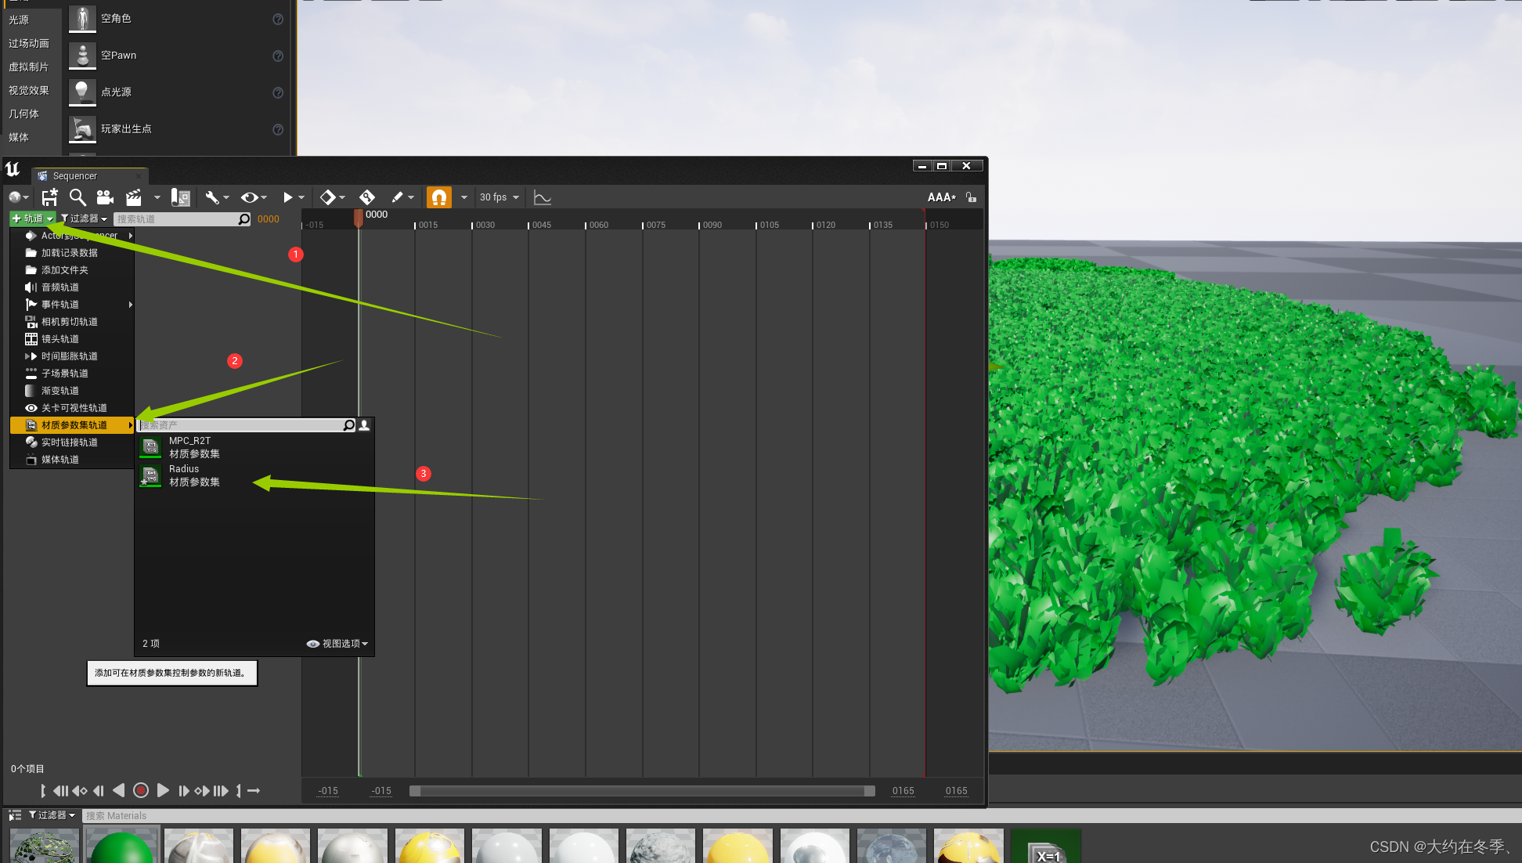1522x863 pixels.
Task: Select the 音频轨道 audio track menu entry
Action: coord(60,287)
